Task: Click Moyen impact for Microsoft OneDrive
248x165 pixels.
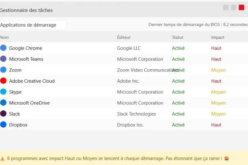Action: (x=218, y=103)
